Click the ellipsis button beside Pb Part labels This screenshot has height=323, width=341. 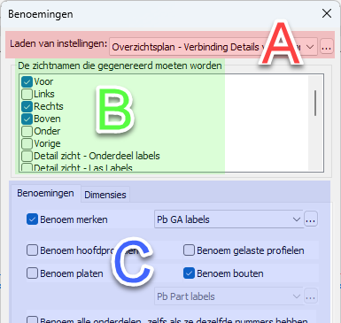click(x=310, y=296)
